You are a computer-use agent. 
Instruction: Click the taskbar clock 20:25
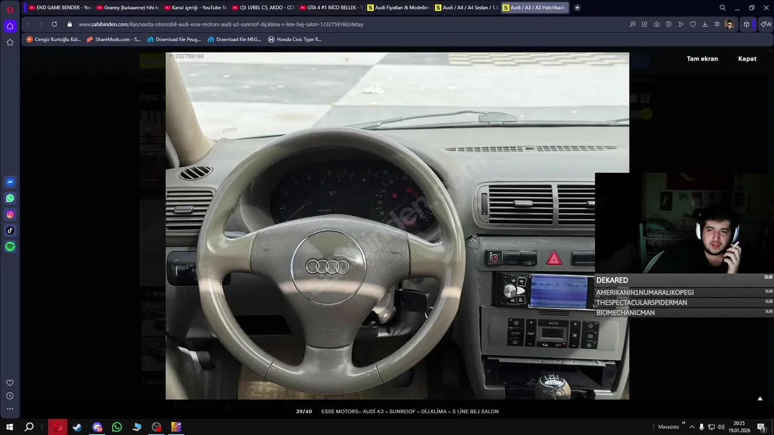pos(739,427)
